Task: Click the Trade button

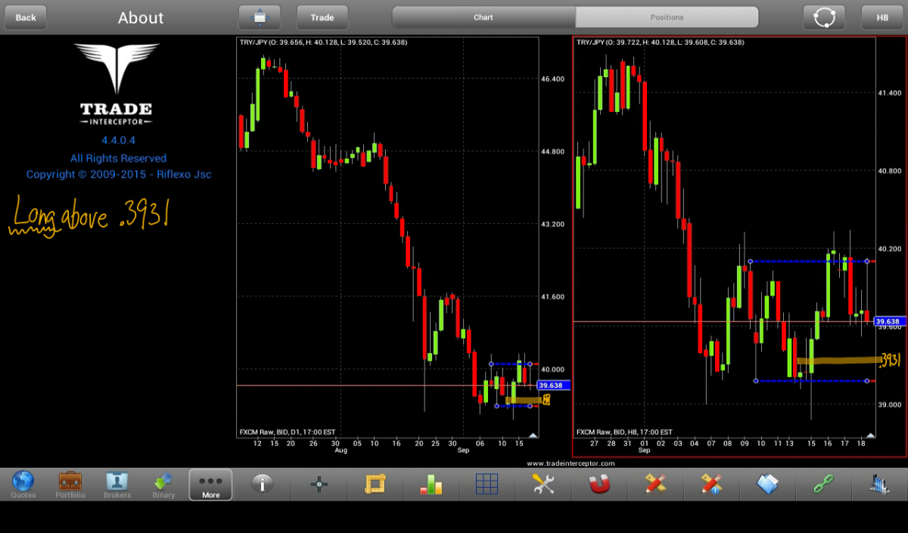Action: [322, 17]
